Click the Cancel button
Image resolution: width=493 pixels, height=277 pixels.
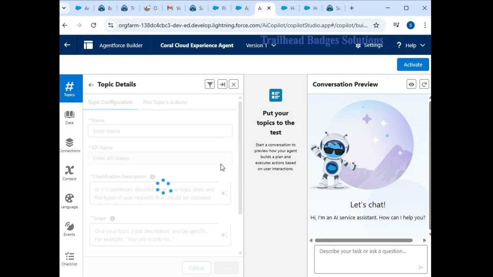(x=196, y=268)
